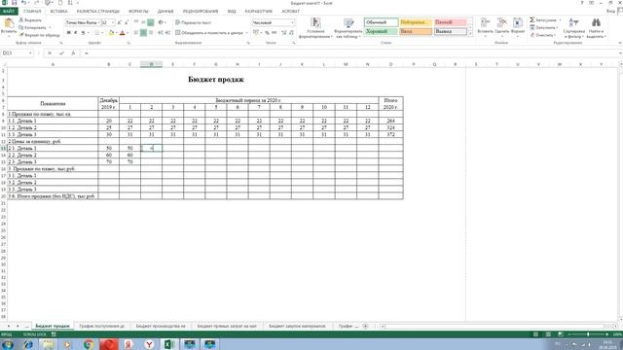Click the Undo arrow icon

coord(23,3)
